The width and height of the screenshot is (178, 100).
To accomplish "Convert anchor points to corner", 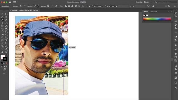I will [x=21, y=6].
